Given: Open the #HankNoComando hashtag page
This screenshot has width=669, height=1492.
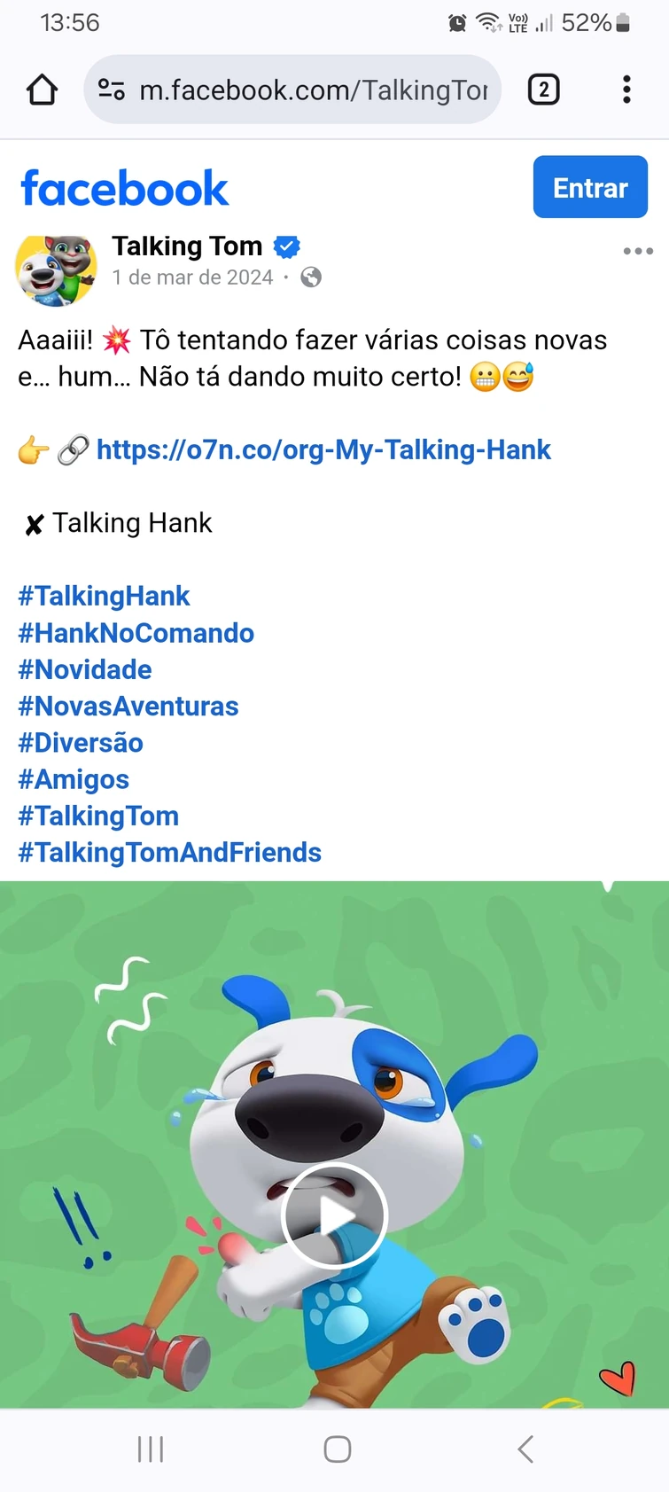Looking at the screenshot, I should (136, 633).
